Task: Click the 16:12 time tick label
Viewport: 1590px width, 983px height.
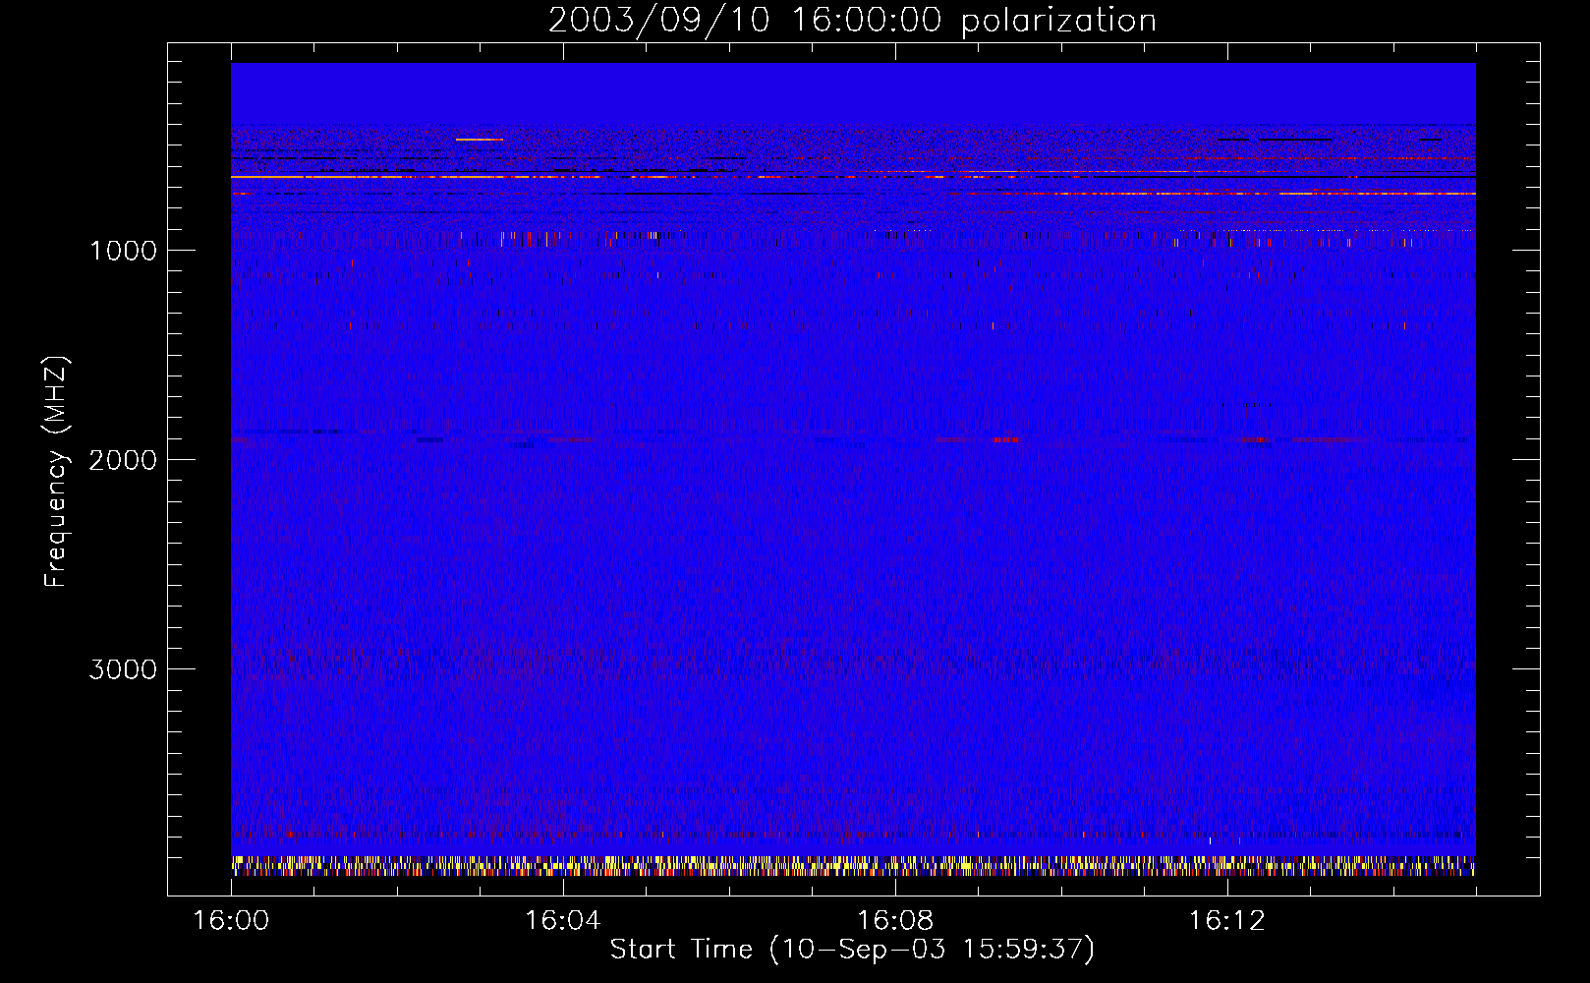Action: pyautogui.click(x=1227, y=921)
